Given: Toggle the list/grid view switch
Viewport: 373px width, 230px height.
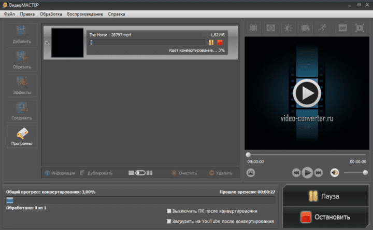Looking at the screenshot, I should 140,173.
